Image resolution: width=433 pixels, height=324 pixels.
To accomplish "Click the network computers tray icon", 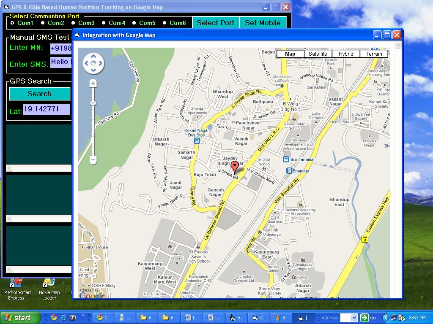I will pos(394,318).
